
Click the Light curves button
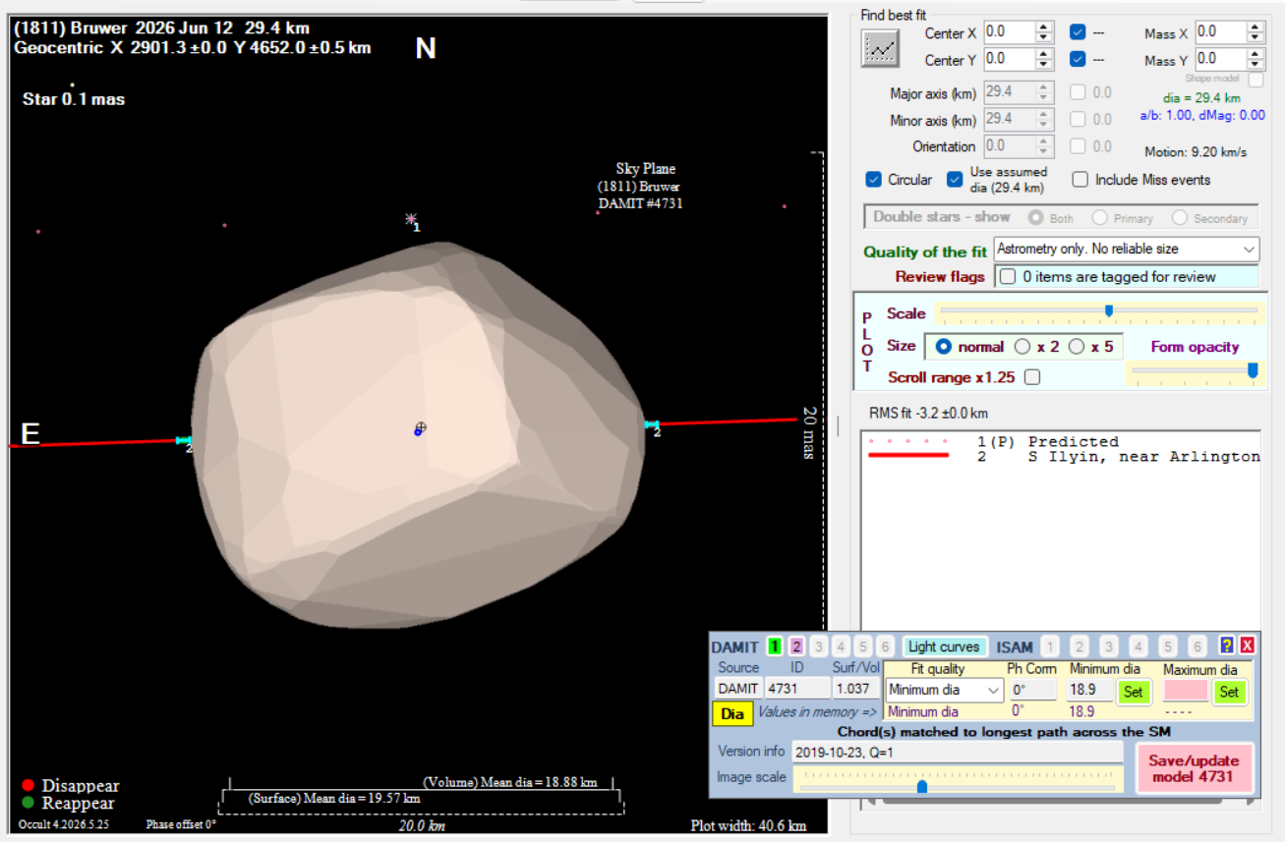click(x=944, y=646)
